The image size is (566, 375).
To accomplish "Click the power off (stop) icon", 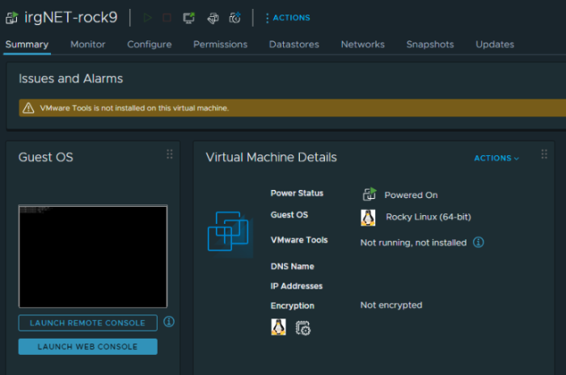I will coord(167,18).
